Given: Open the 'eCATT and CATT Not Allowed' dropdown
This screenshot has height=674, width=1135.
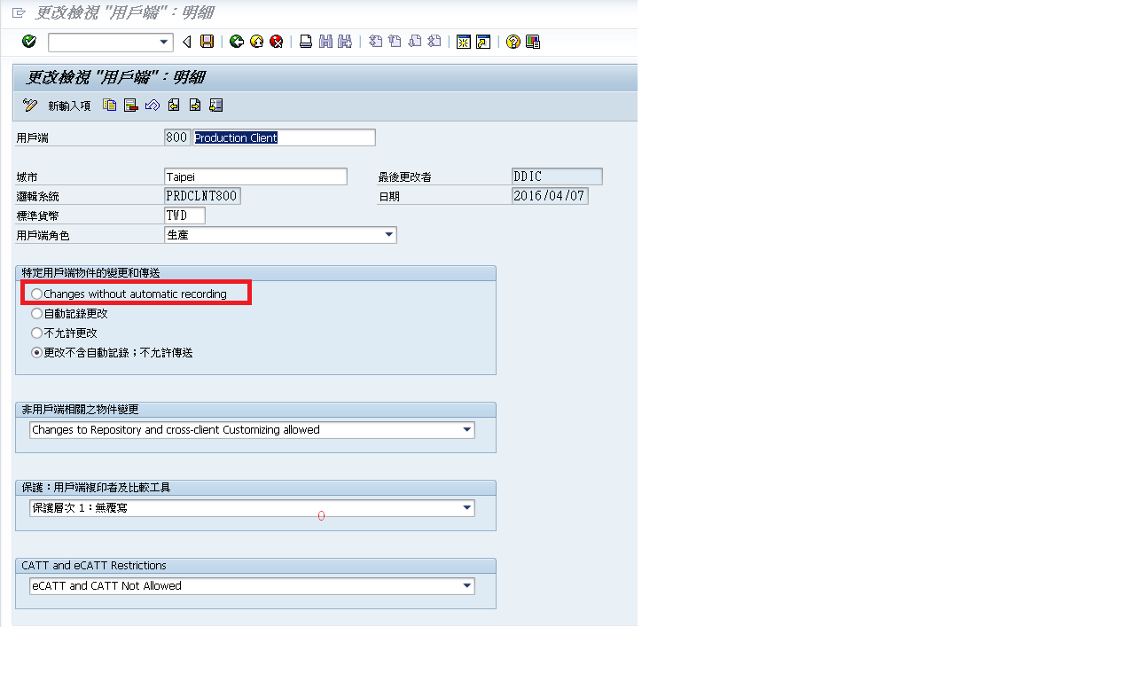Looking at the screenshot, I should click(x=466, y=586).
